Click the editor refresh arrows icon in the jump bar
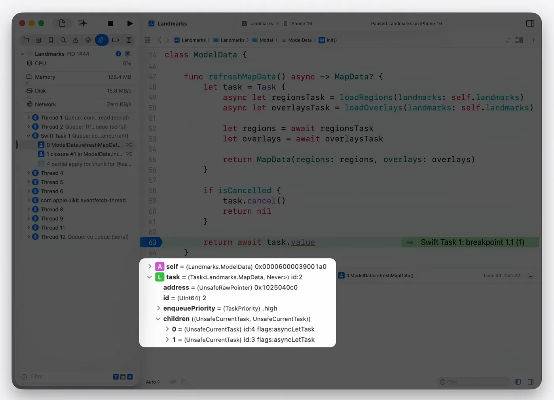 (x=508, y=40)
